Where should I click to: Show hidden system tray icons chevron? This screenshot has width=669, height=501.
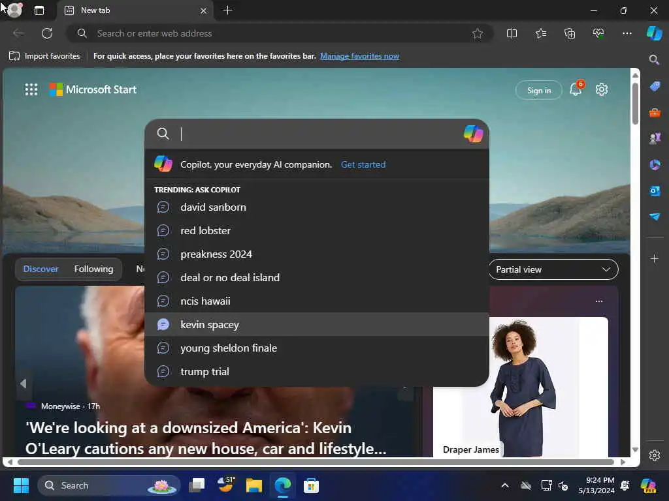coord(505,485)
